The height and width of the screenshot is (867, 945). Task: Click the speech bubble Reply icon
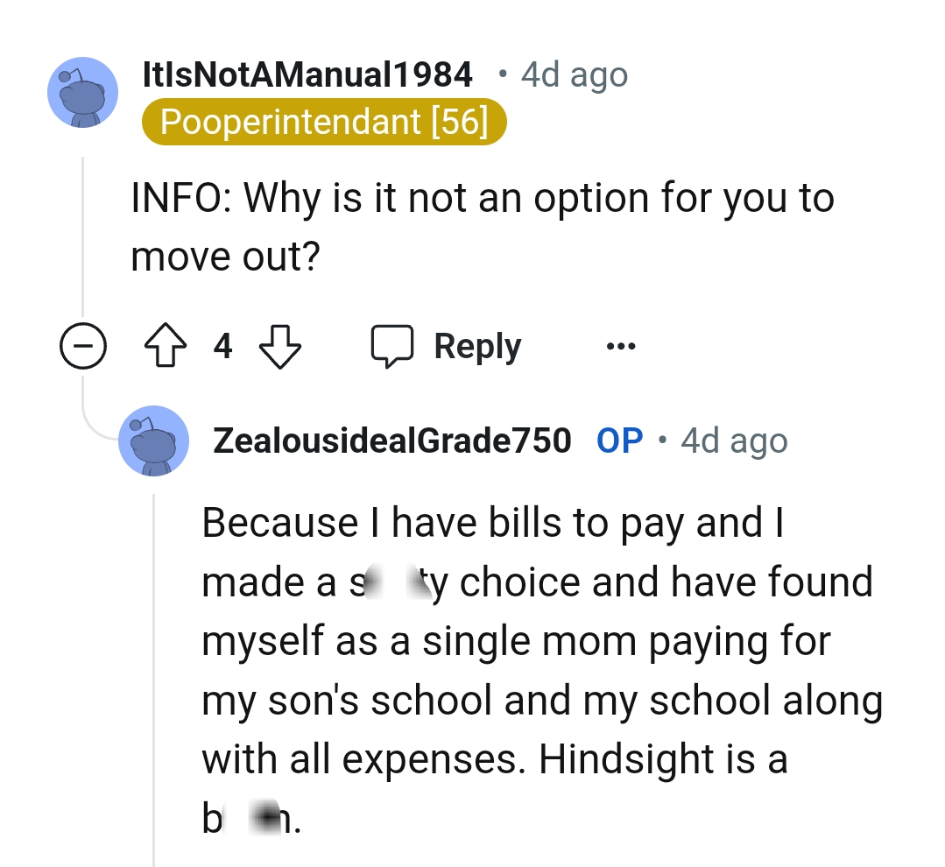393,345
